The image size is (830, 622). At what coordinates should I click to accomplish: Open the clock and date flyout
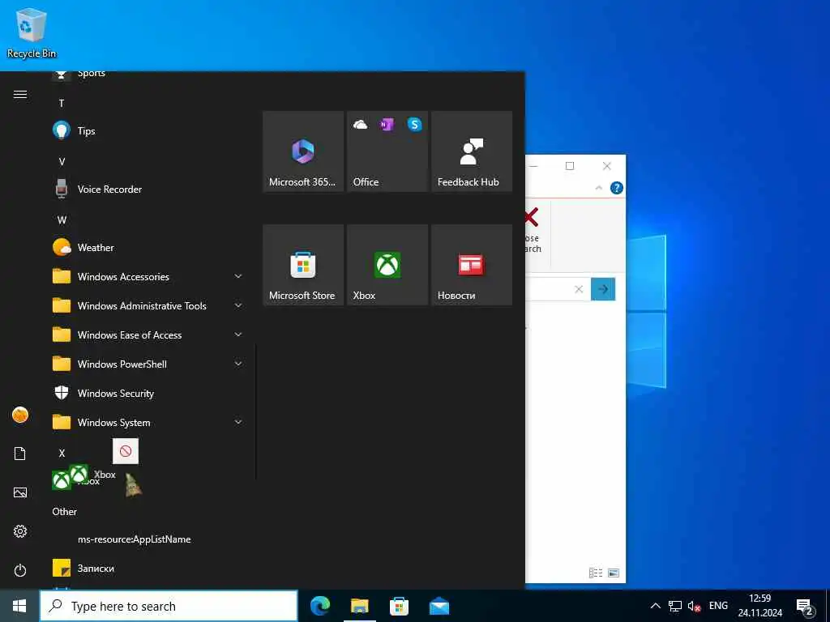pos(760,606)
